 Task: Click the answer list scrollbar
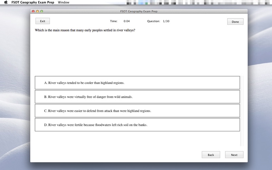(x=242, y=111)
